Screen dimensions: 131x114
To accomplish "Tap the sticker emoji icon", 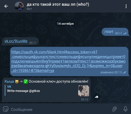I will pos(6,109).
